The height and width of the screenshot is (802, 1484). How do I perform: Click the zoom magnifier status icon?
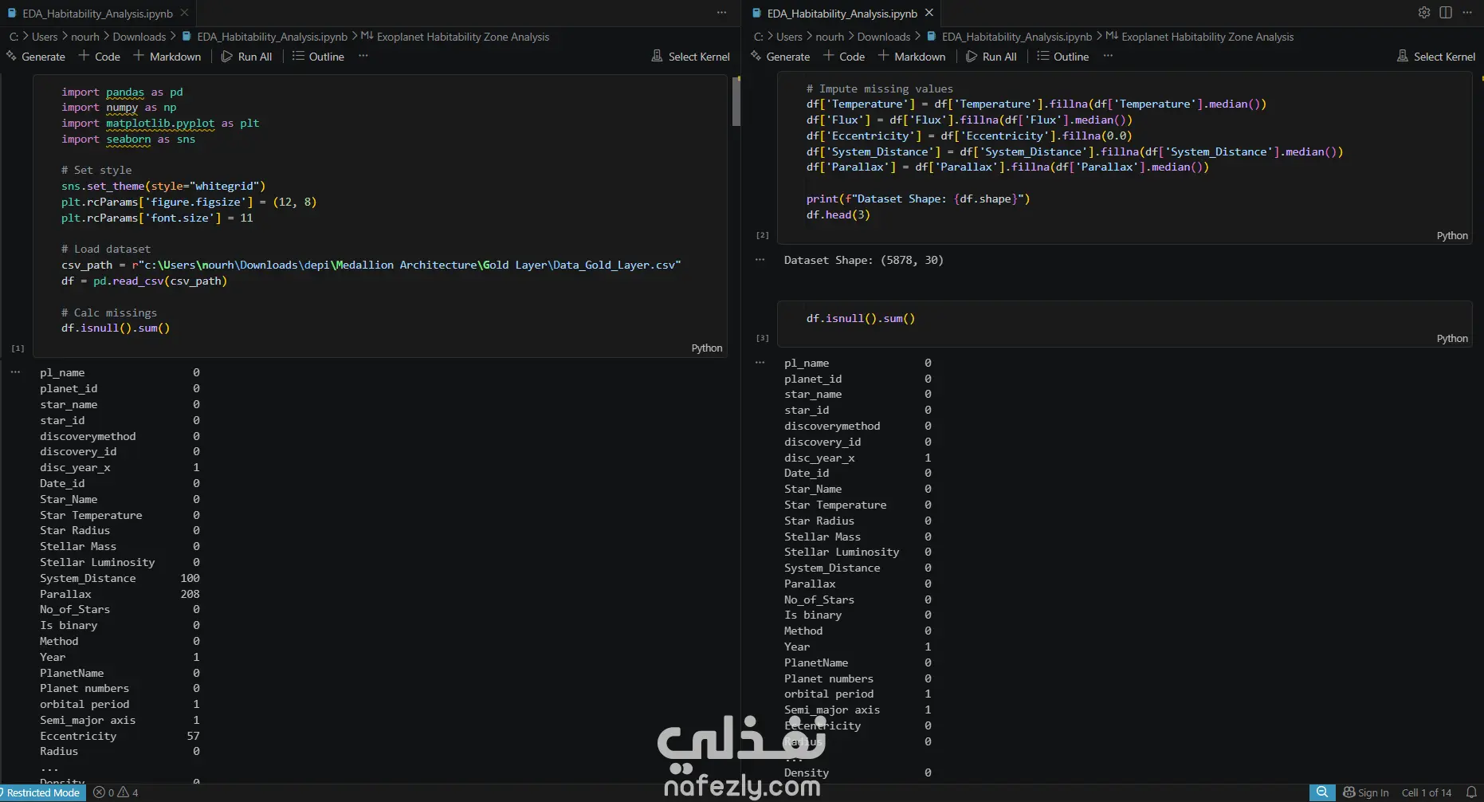pyautogui.click(x=1322, y=792)
